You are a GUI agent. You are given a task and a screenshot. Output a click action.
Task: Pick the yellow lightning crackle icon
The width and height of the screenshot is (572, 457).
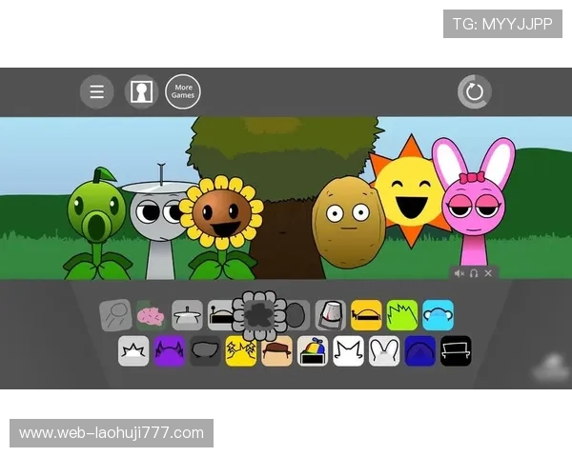(241, 351)
